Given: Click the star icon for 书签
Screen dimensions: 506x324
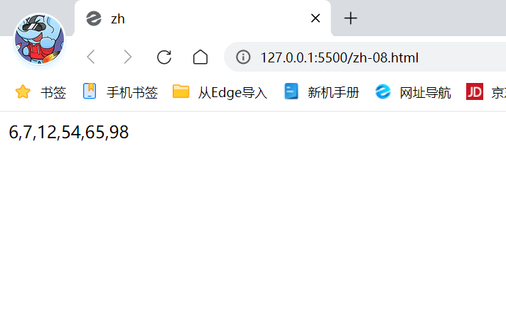Looking at the screenshot, I should pyautogui.click(x=23, y=92).
